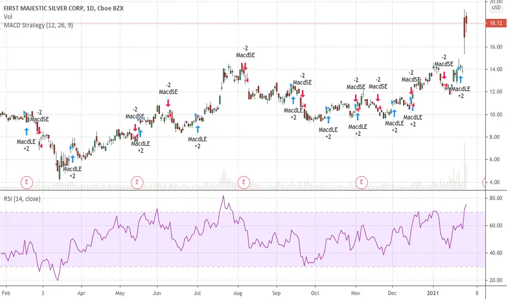Click the 4.00 price axis label
The height and width of the screenshot is (299, 507).
(496, 182)
